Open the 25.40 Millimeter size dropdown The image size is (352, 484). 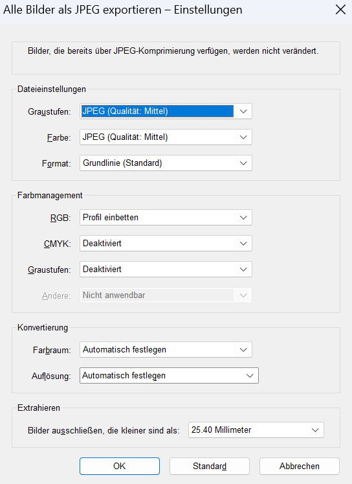coord(256,430)
